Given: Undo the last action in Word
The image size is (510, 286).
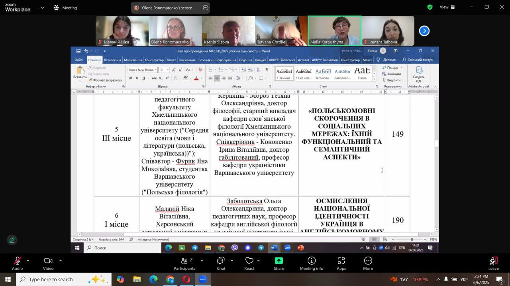Looking at the screenshot, I should [86, 51].
